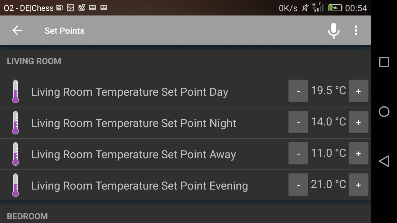Click thermometer icon for Set Point Evening
The image size is (397, 223).
(16, 185)
